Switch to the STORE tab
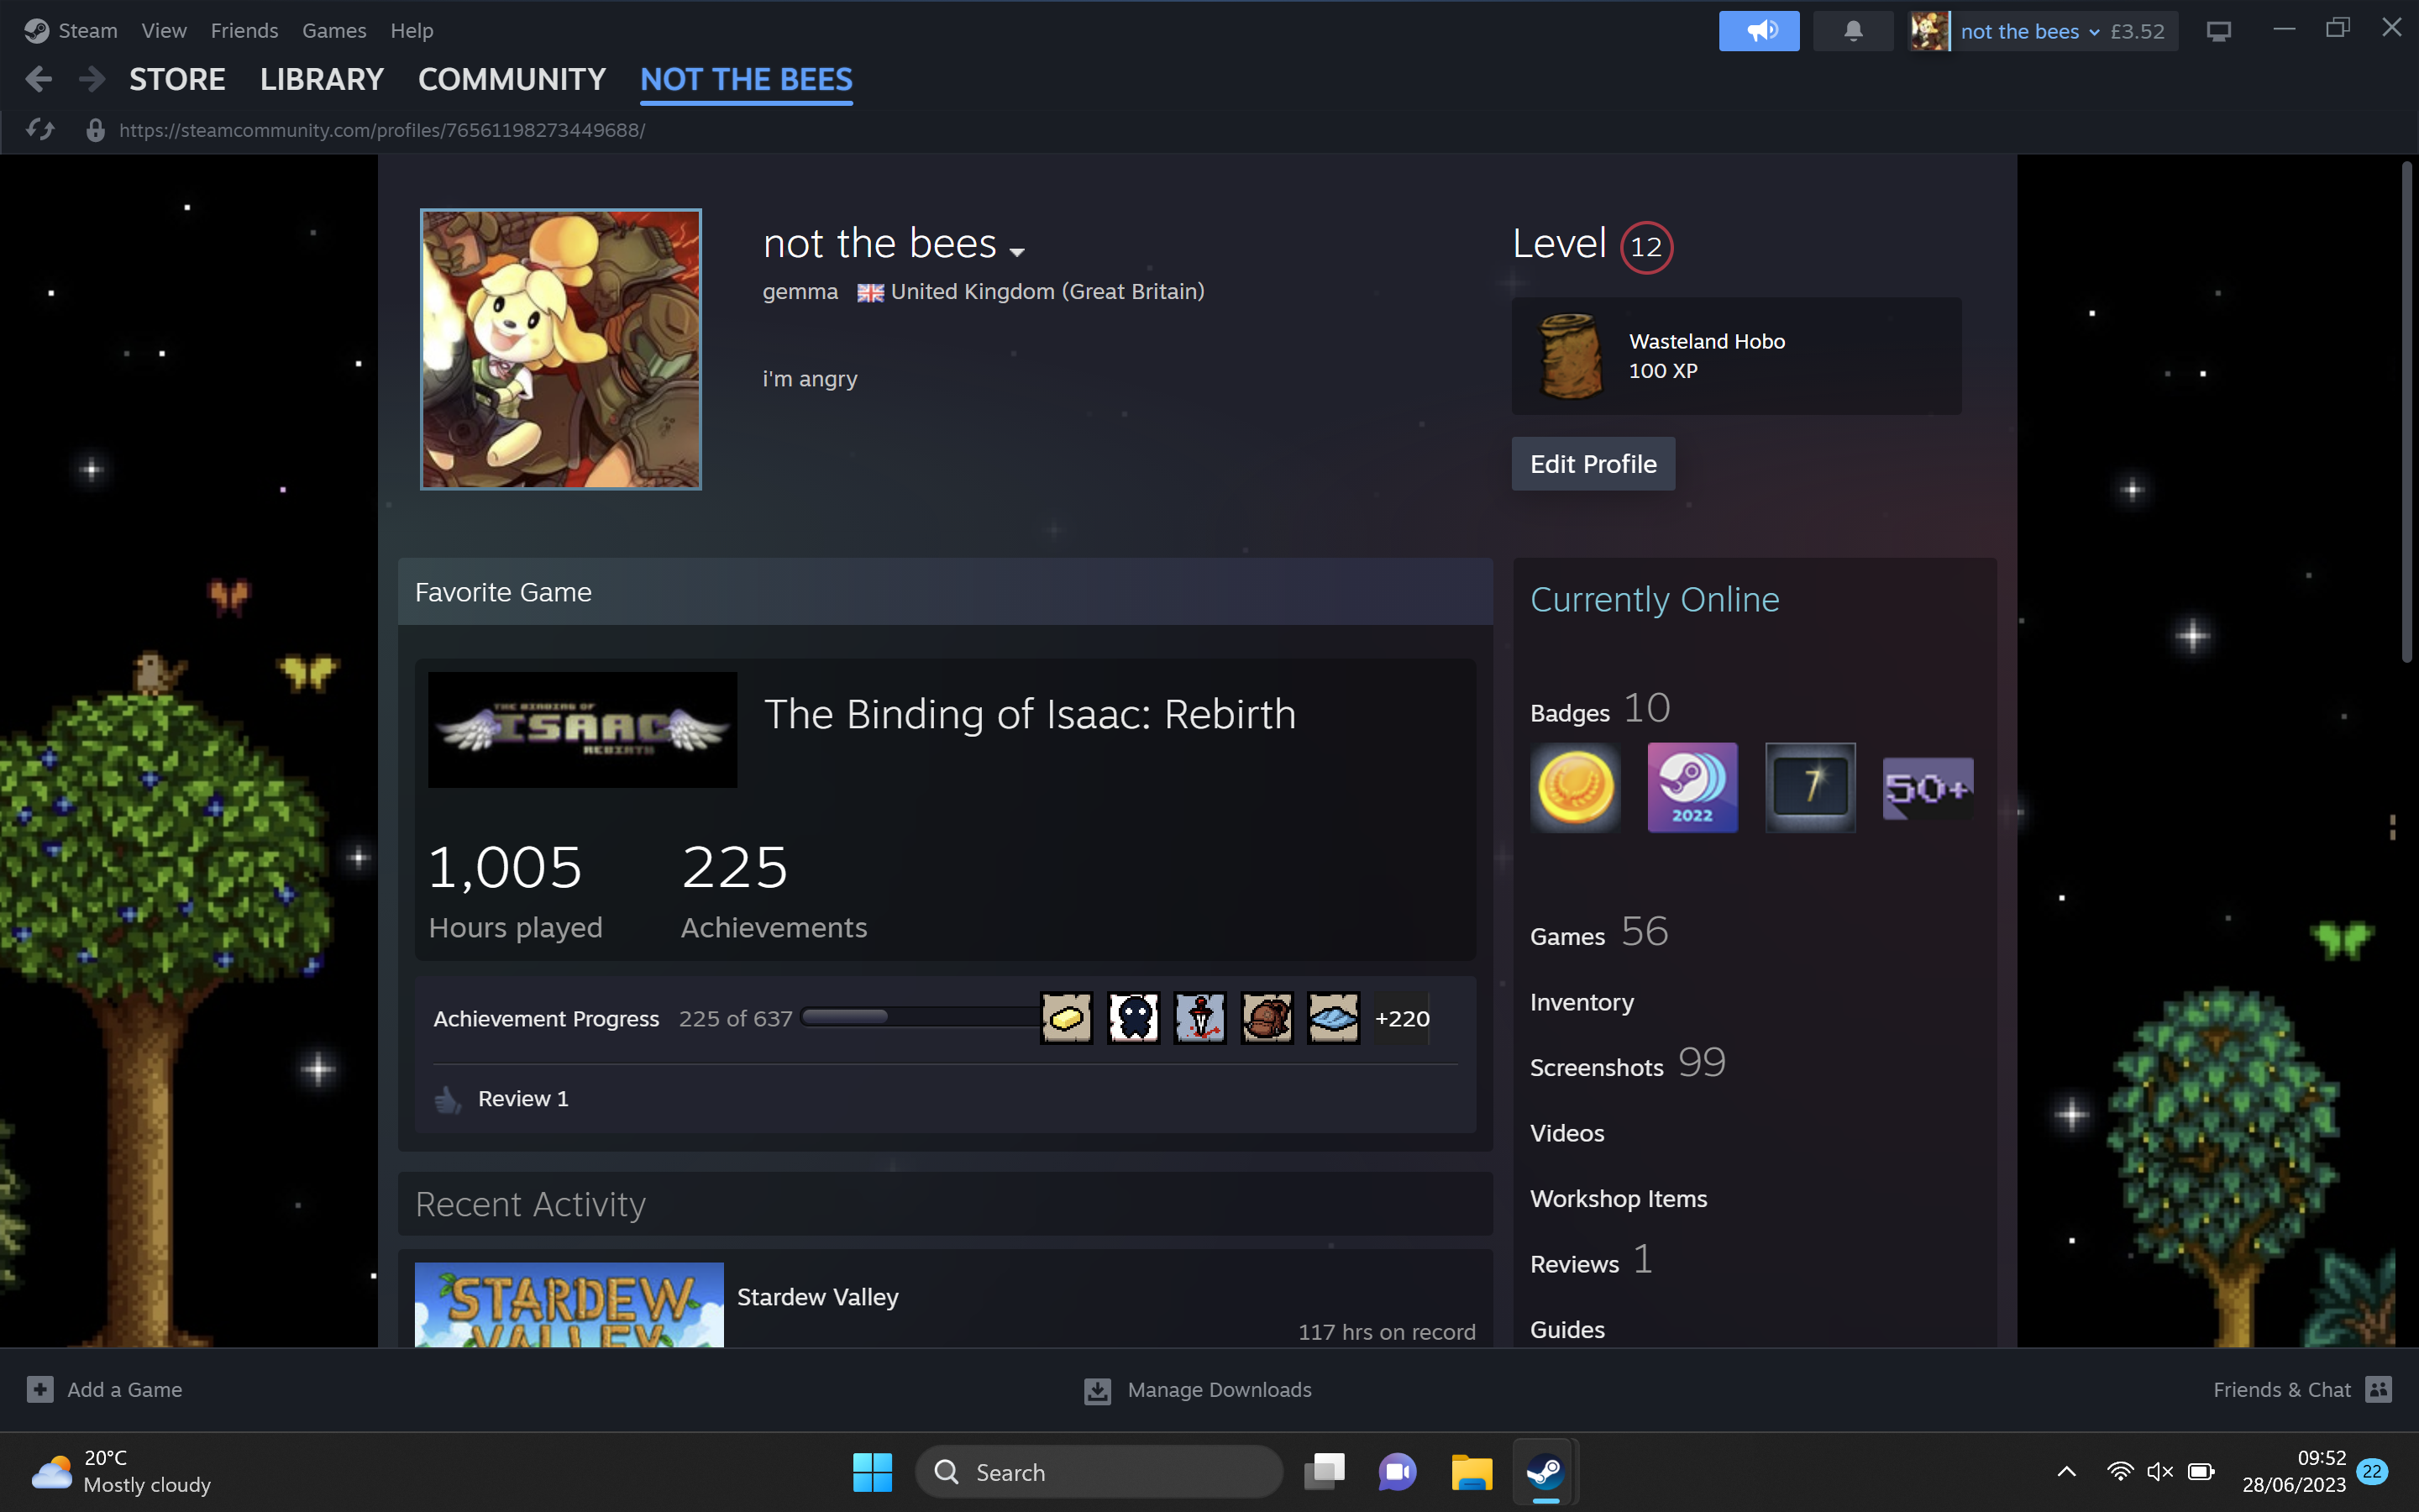Screen dimensions: 2419x1512 click(177, 79)
